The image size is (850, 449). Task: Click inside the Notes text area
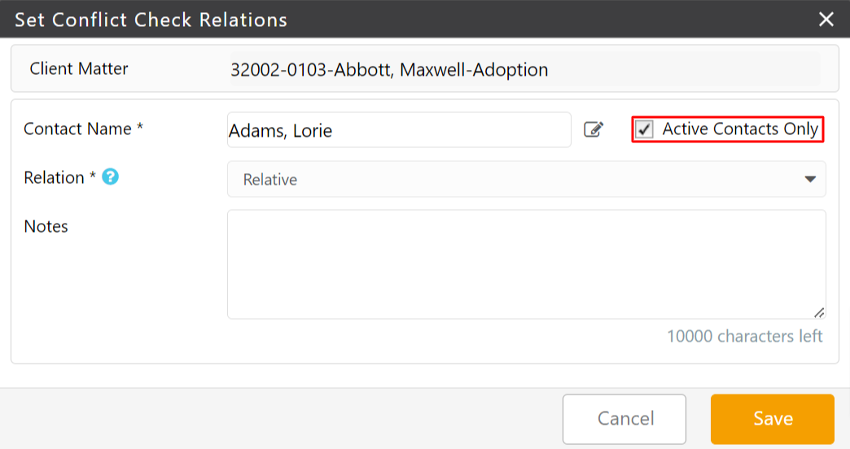pyautogui.click(x=527, y=264)
